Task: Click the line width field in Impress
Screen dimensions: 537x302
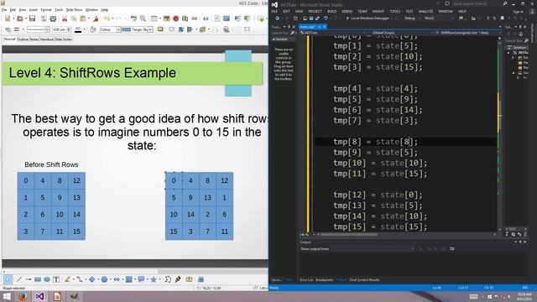Action: pos(61,30)
